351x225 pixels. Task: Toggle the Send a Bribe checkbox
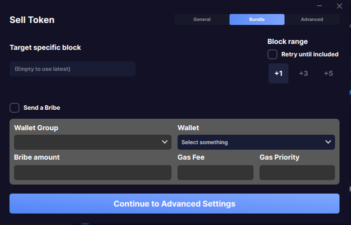(14, 108)
